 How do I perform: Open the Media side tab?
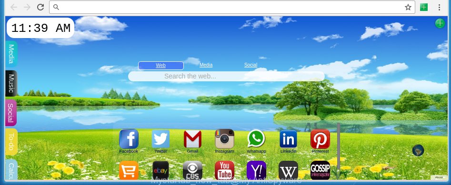point(11,54)
